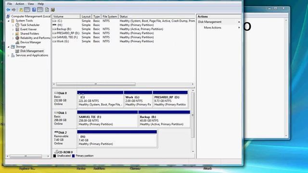Select the (C:) 221.16 GB NTFS partition block
Image resolution: width=308 pixels, height=173 pixels.
point(100,99)
